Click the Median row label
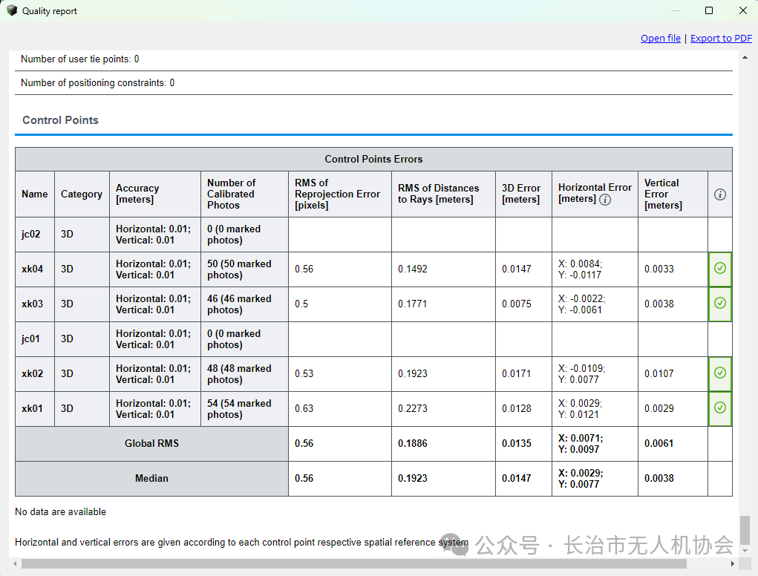This screenshot has height=576, width=758. click(x=151, y=478)
